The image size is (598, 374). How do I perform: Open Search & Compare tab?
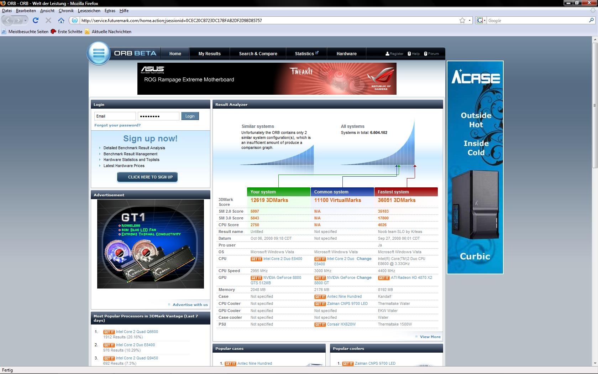(258, 54)
